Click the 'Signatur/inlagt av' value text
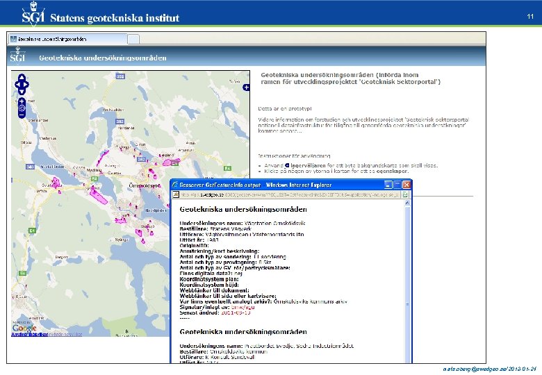This screenshot has height=375, width=542. pyautogui.click(x=243, y=307)
